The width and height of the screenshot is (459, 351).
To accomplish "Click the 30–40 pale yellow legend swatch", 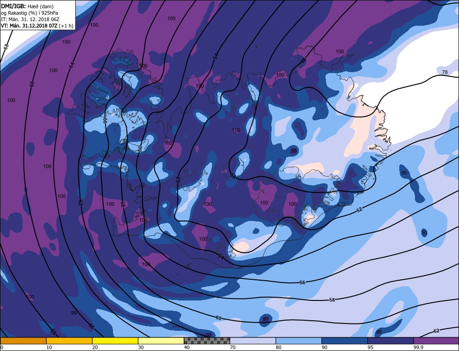I will 161,341.
